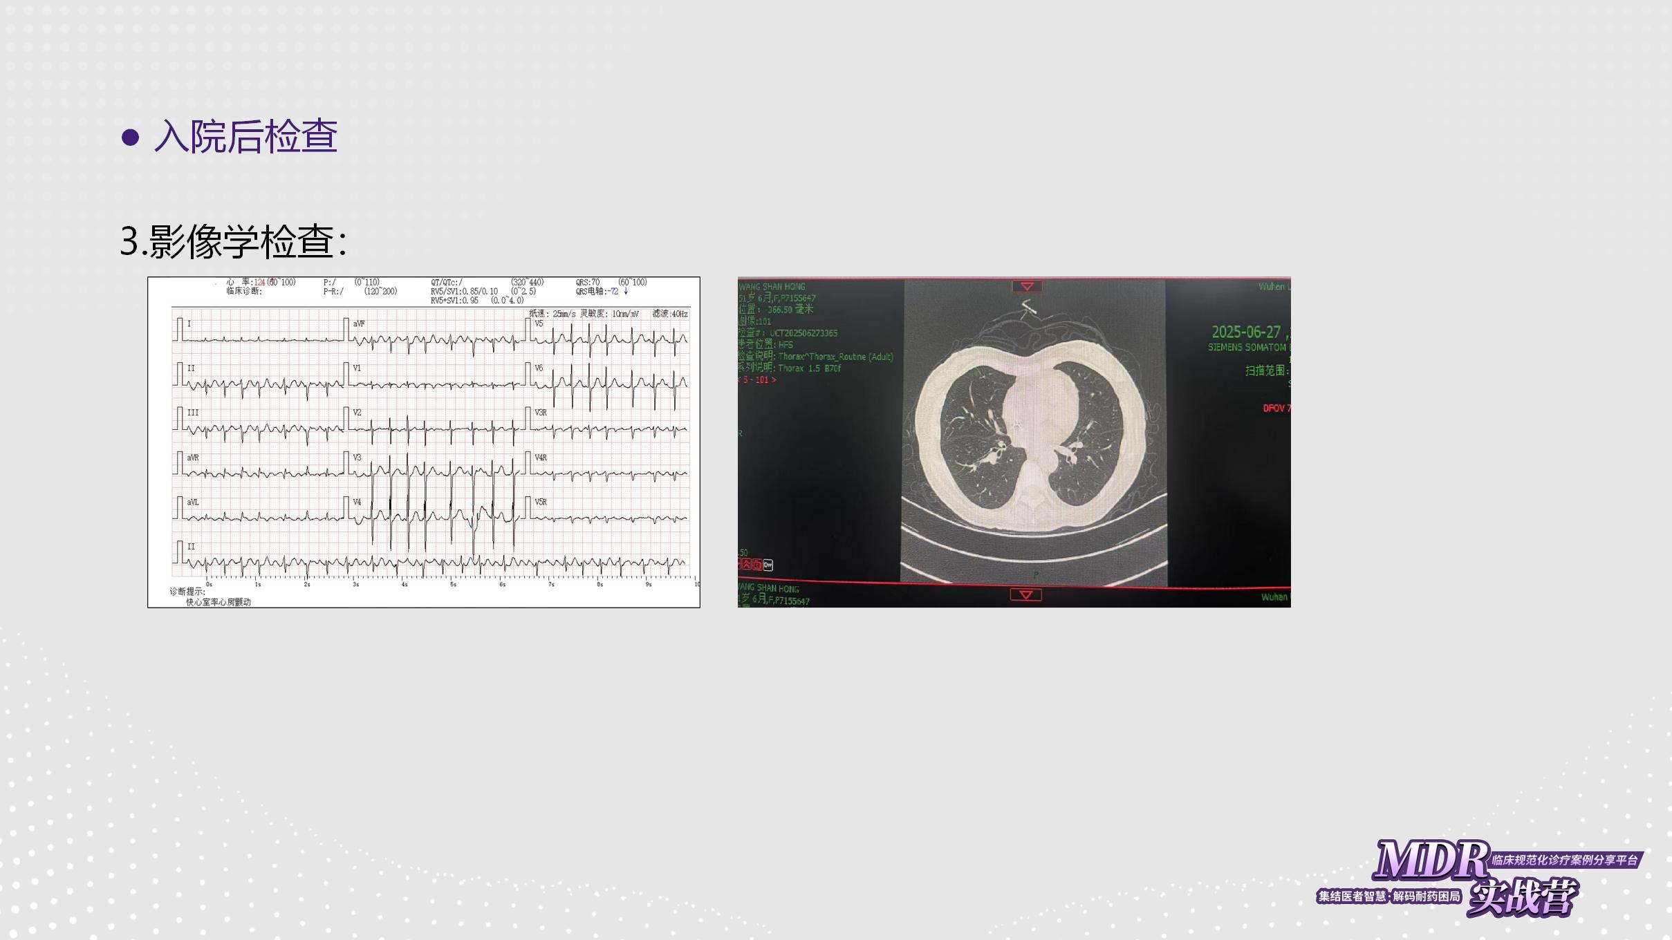
Task: Click the red box icon beside the 'Ow' icon
Action: coord(757,565)
